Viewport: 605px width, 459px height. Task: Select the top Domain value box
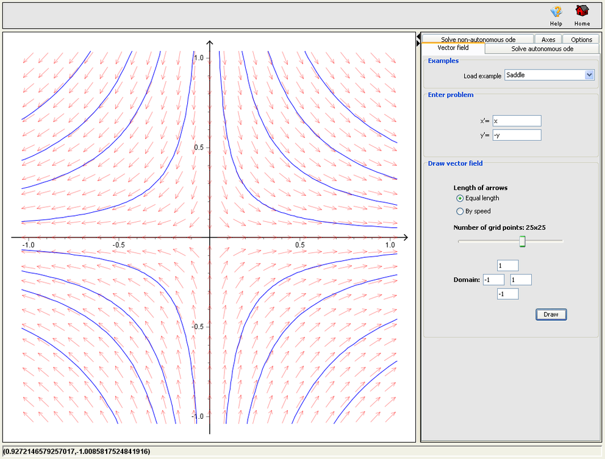tap(507, 265)
